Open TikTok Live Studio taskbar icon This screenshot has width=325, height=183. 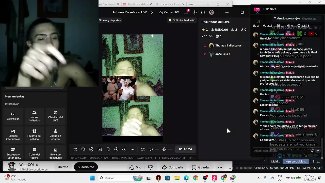(214, 178)
